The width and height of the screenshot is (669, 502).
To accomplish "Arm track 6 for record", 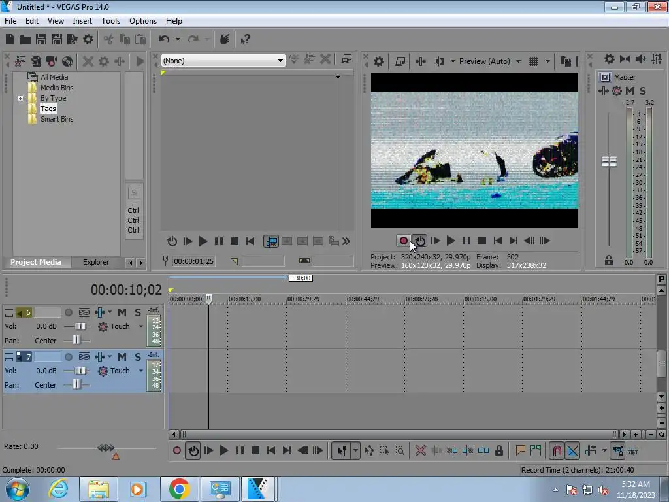I will (68, 312).
